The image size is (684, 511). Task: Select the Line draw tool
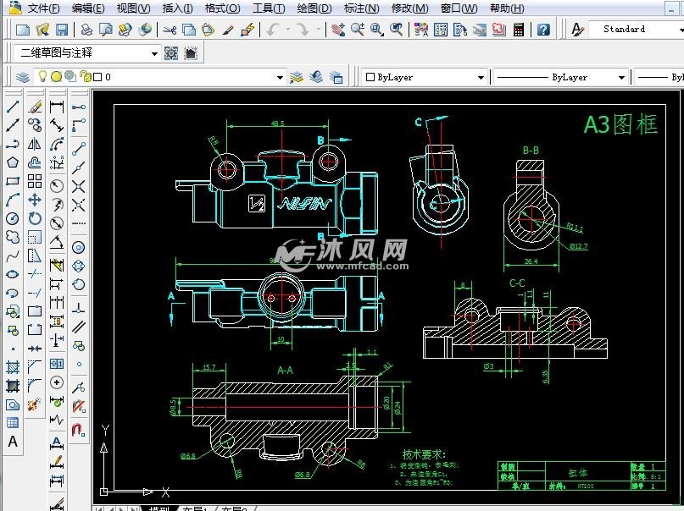13,107
